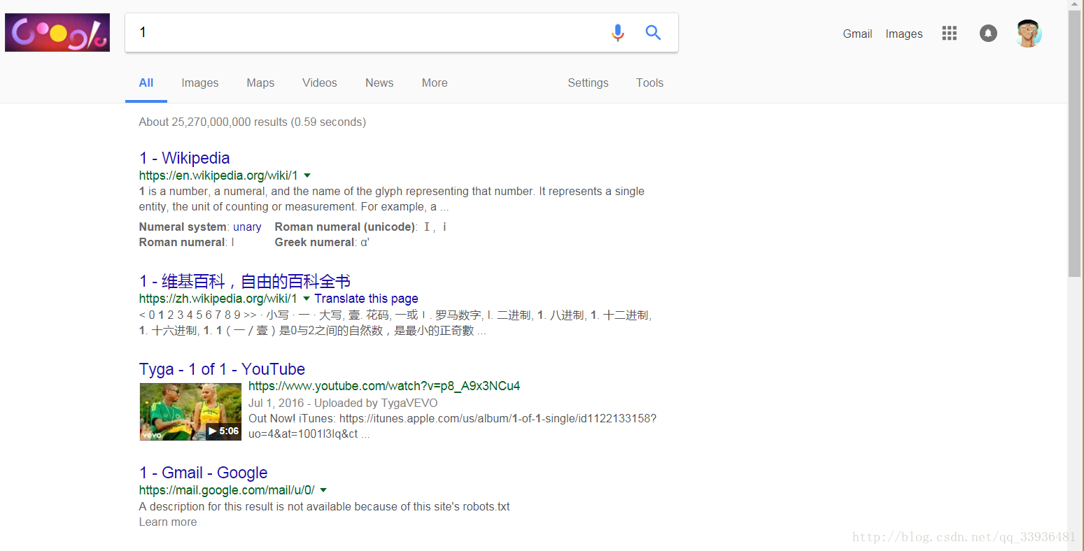Open the search Tools options
This screenshot has height=551, width=1084.
click(649, 83)
